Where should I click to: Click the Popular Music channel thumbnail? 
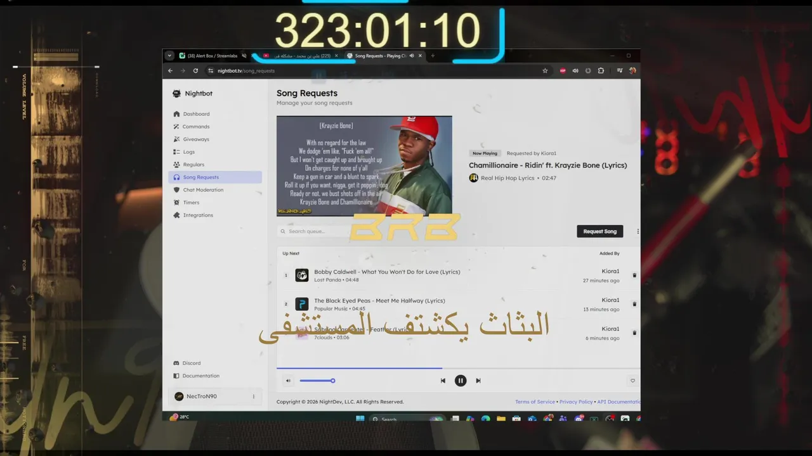(302, 304)
